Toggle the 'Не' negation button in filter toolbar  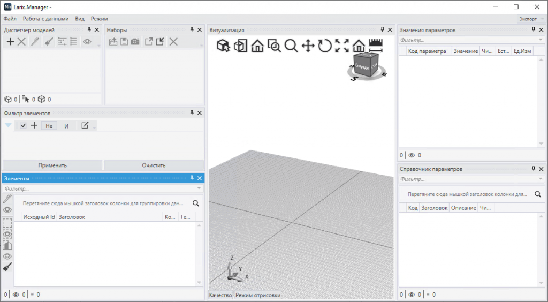pyautogui.click(x=49, y=126)
